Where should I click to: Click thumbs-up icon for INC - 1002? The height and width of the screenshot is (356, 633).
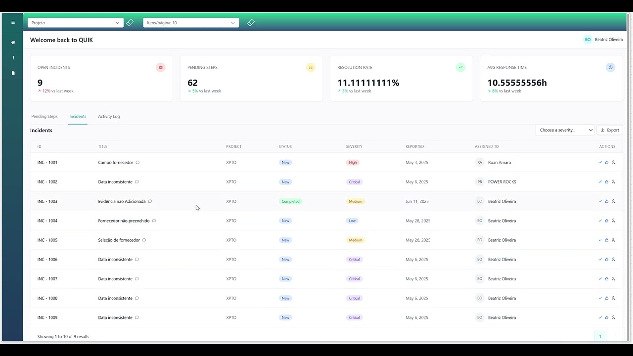(x=607, y=181)
